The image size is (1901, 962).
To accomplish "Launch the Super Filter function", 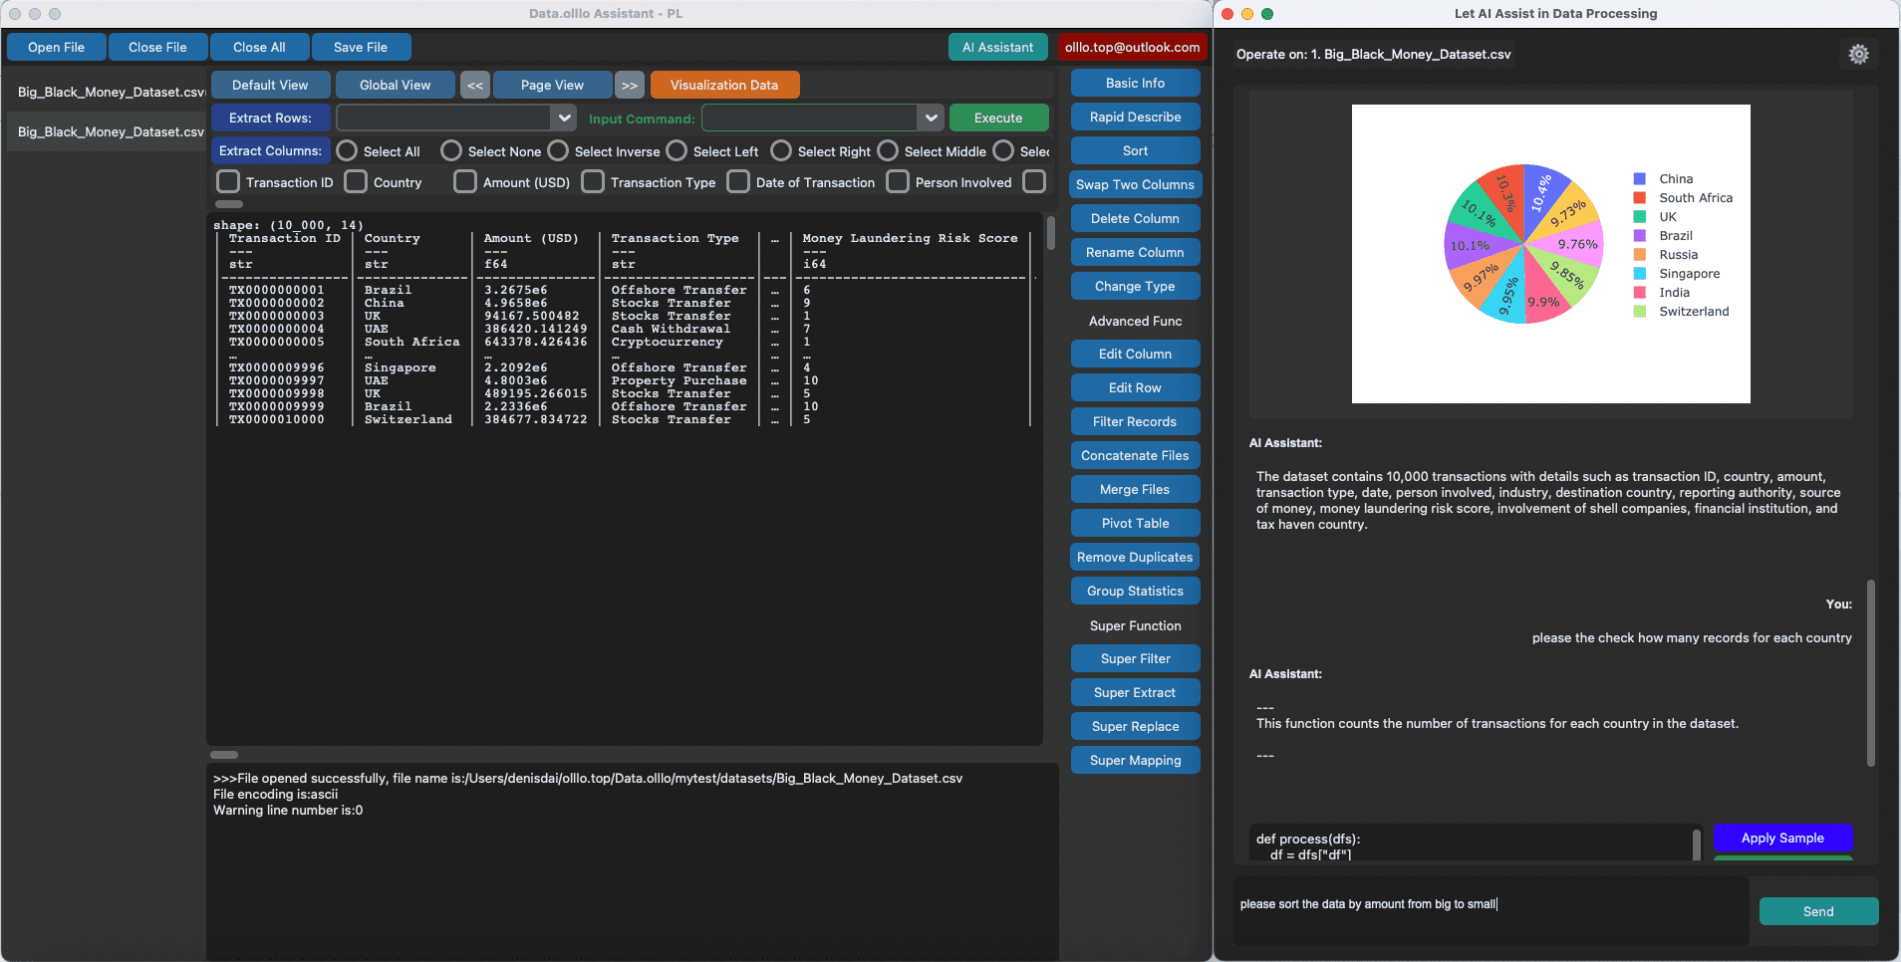I will 1134,658.
